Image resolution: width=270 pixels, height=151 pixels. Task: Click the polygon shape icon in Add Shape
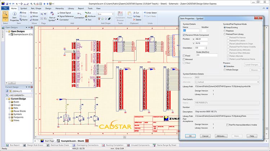pos(99,19)
